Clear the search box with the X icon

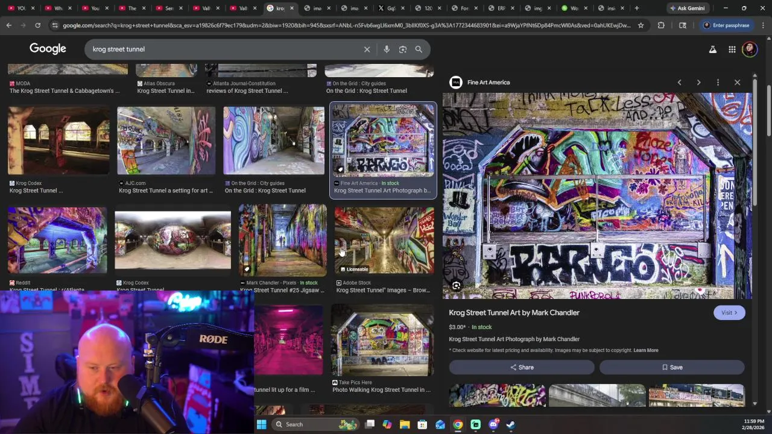[x=367, y=49]
